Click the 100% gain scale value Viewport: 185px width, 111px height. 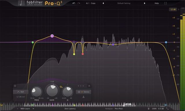154,109
